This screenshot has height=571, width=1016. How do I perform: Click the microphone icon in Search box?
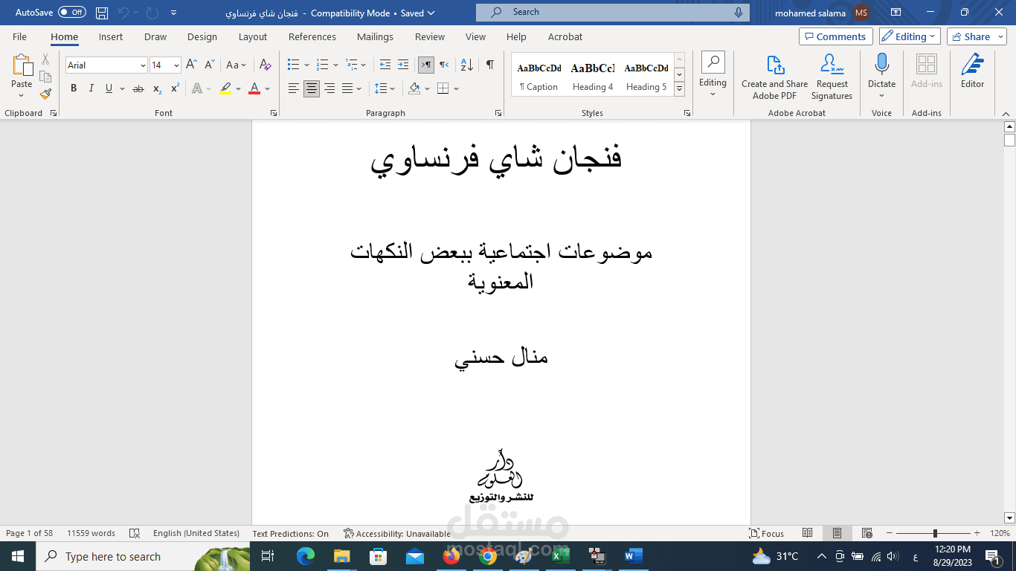pos(739,13)
